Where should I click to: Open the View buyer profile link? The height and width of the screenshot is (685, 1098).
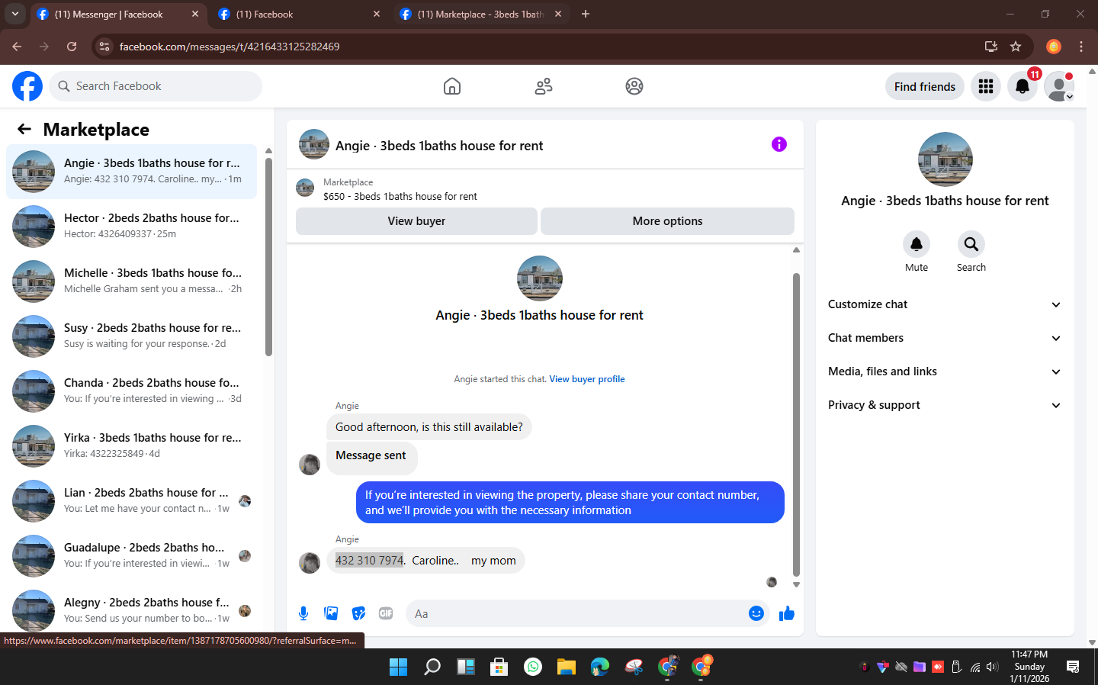587,379
